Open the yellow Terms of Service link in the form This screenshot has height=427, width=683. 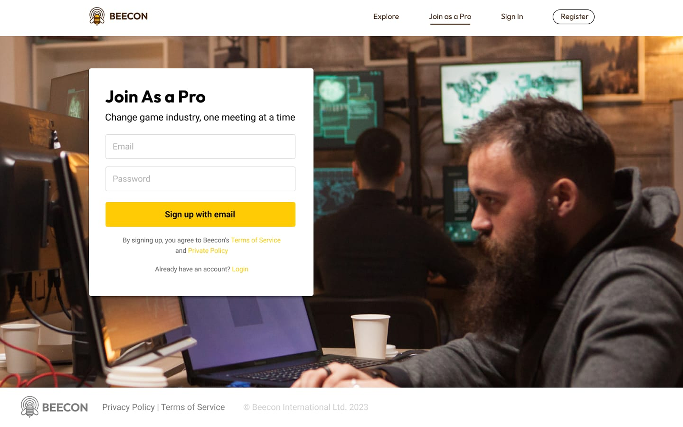256,240
